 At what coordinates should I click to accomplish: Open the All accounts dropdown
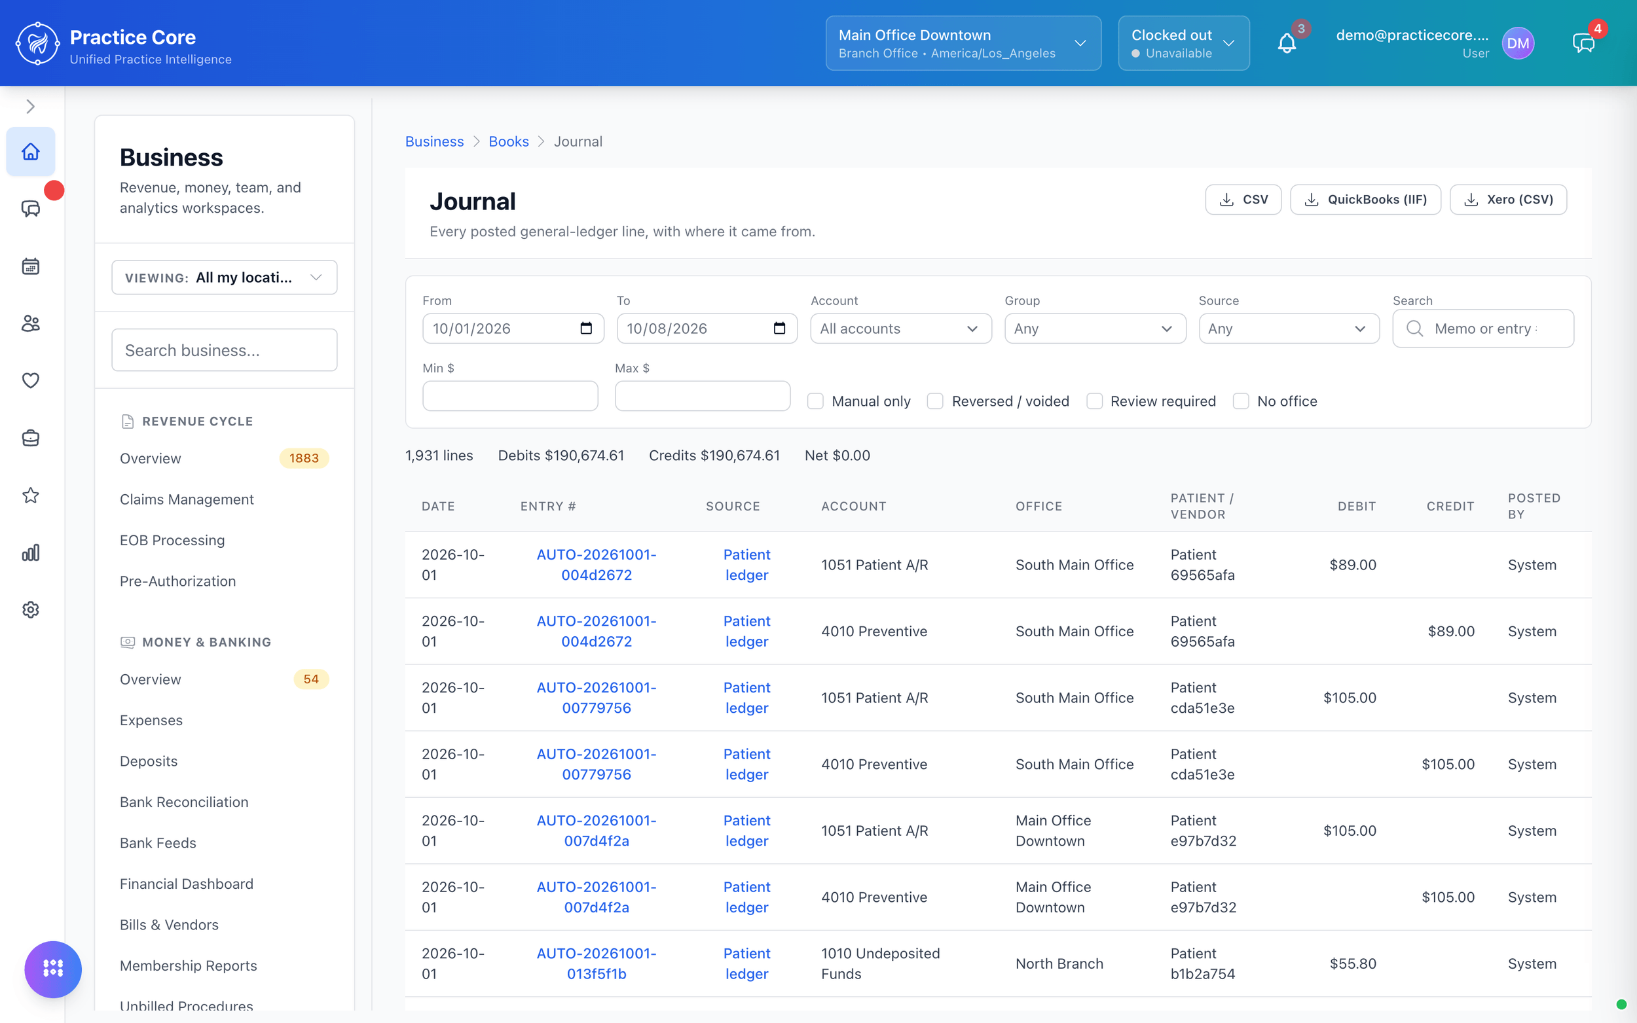(x=901, y=328)
